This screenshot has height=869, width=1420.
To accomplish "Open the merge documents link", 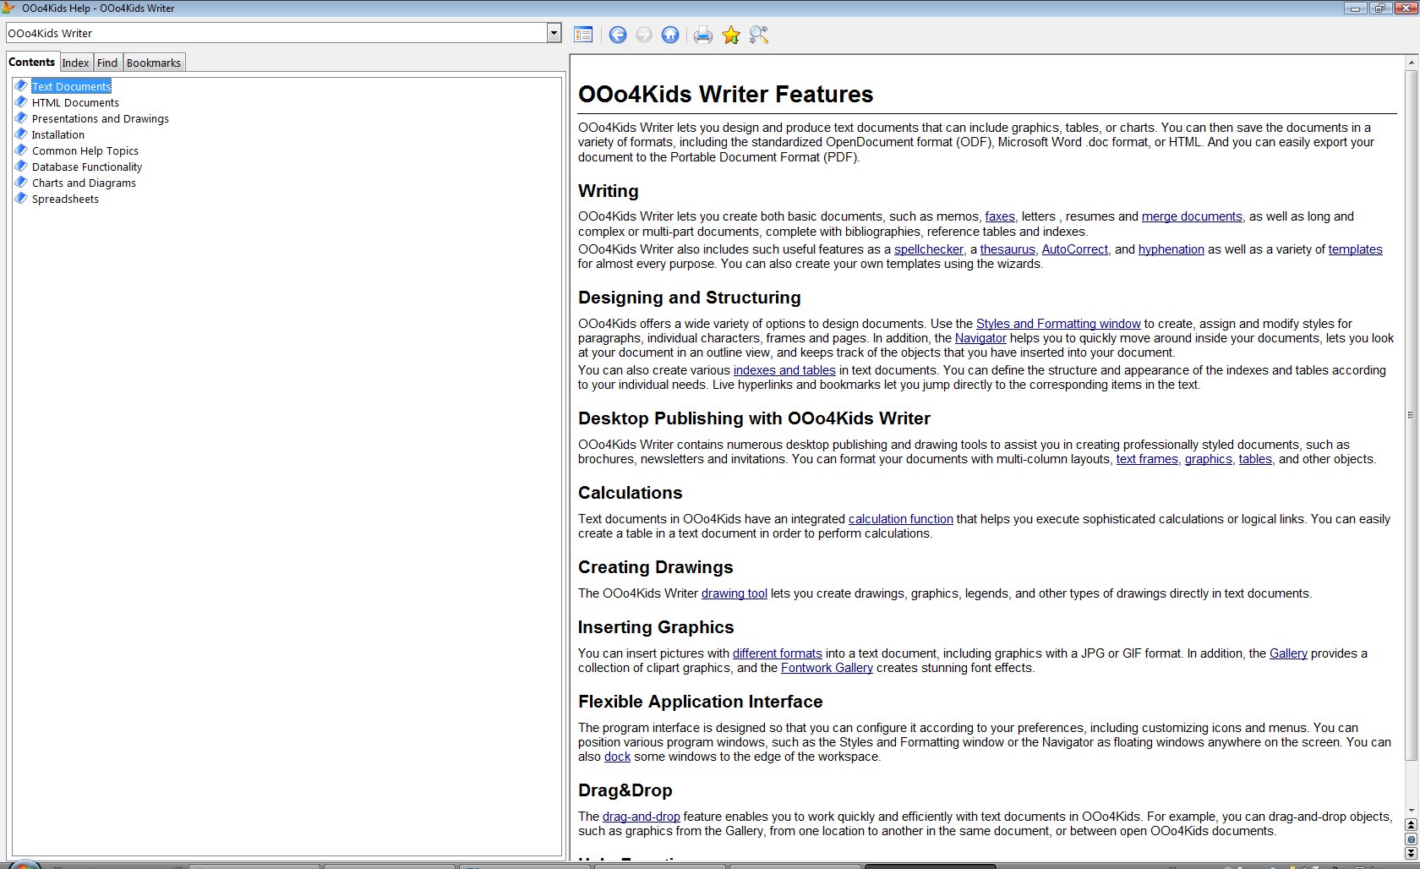I will pyautogui.click(x=1192, y=216).
